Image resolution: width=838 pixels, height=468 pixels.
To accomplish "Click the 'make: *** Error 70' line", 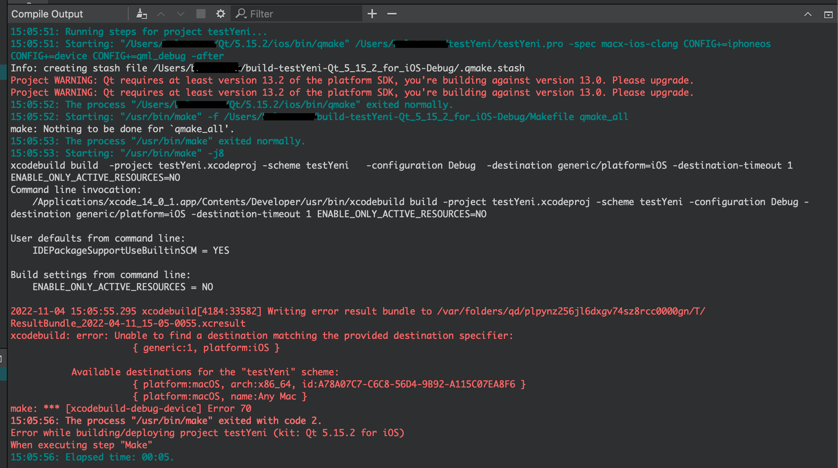I will (131, 409).
